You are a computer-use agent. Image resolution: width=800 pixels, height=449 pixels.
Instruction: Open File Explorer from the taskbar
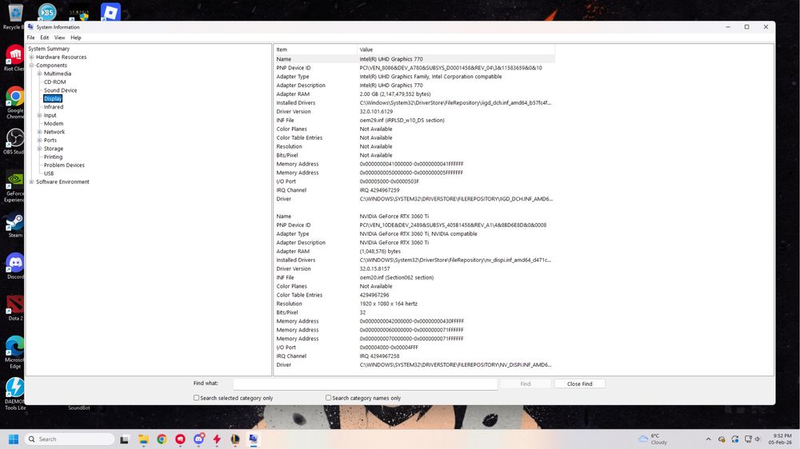click(x=143, y=439)
